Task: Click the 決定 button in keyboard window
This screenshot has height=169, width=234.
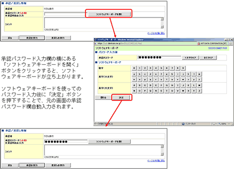Action: (121, 97)
